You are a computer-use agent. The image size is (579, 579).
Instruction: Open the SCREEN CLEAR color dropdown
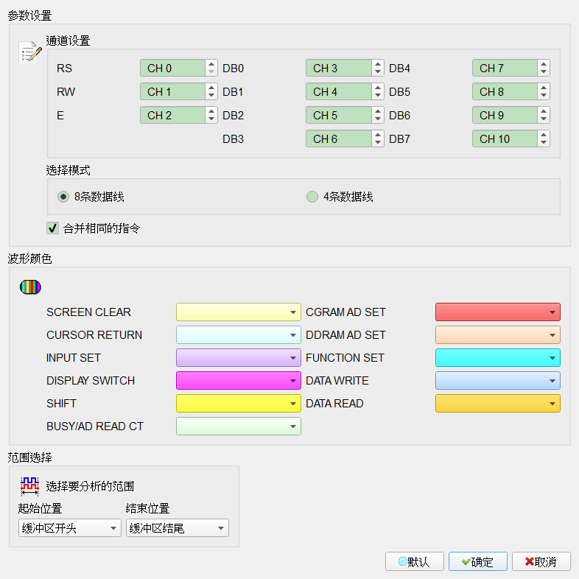pos(239,312)
